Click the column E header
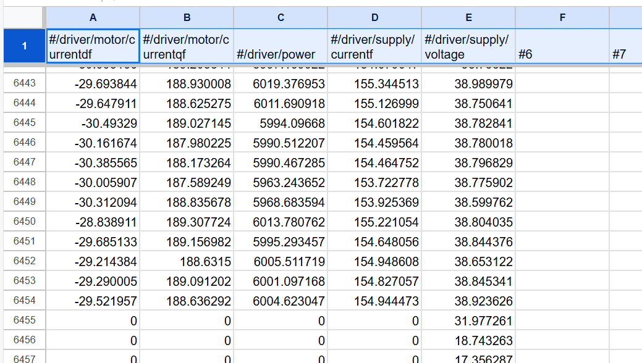 pyautogui.click(x=468, y=17)
